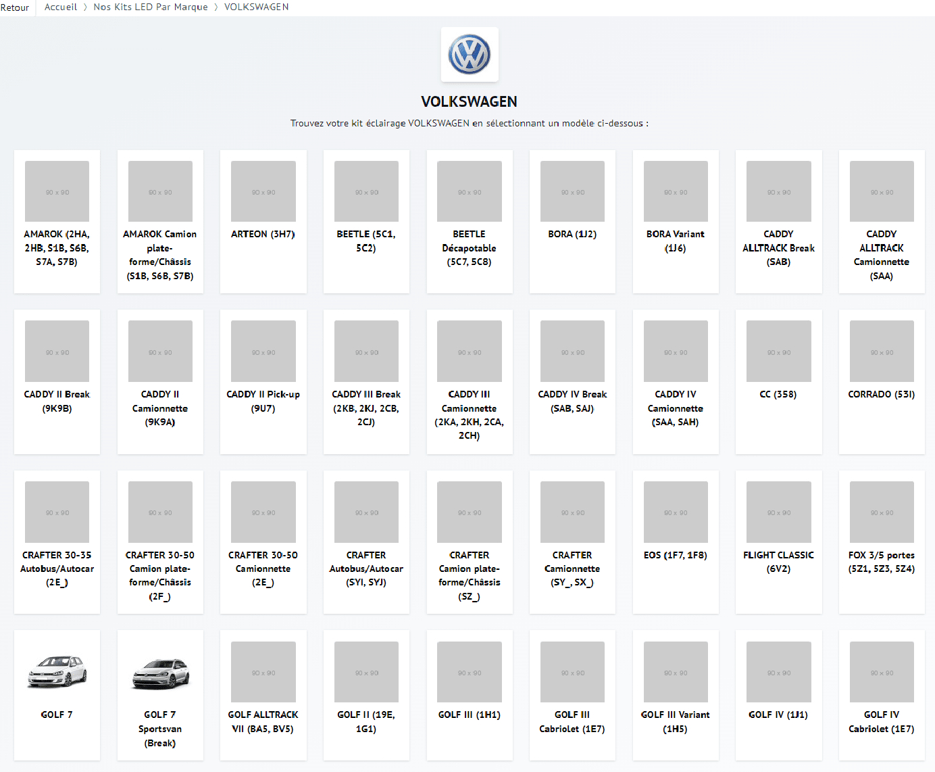Open CADDY ALLTRACK Break (SAB)
This screenshot has height=772, width=935.
click(x=779, y=222)
